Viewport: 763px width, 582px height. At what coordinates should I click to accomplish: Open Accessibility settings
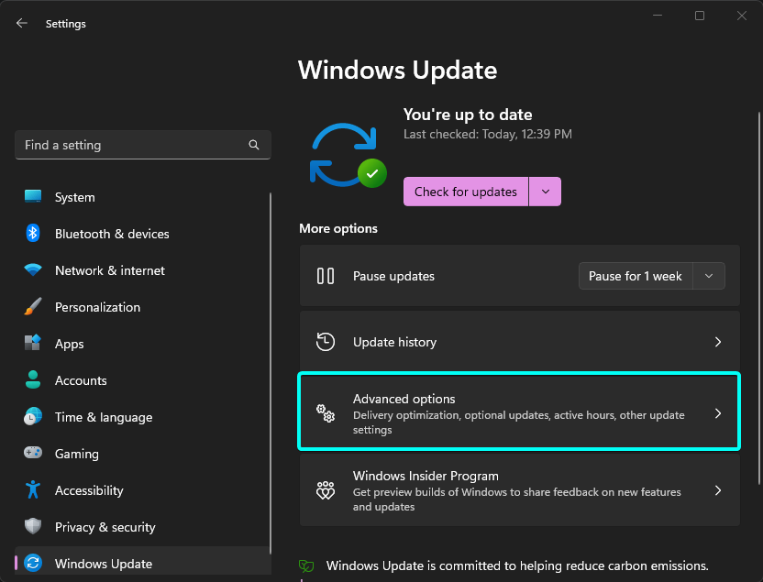142,490
